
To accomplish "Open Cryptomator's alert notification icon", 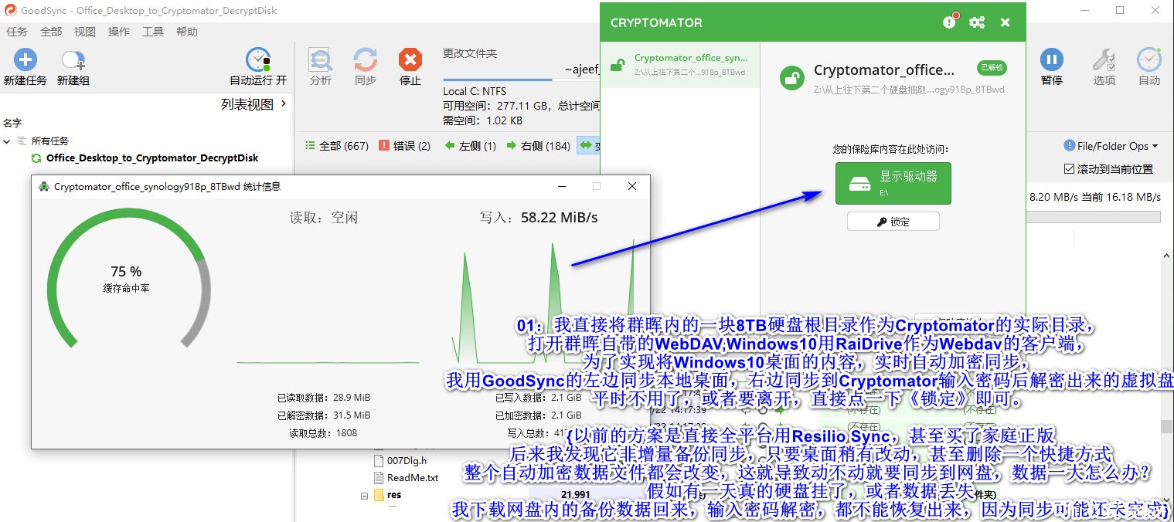I will [x=950, y=22].
